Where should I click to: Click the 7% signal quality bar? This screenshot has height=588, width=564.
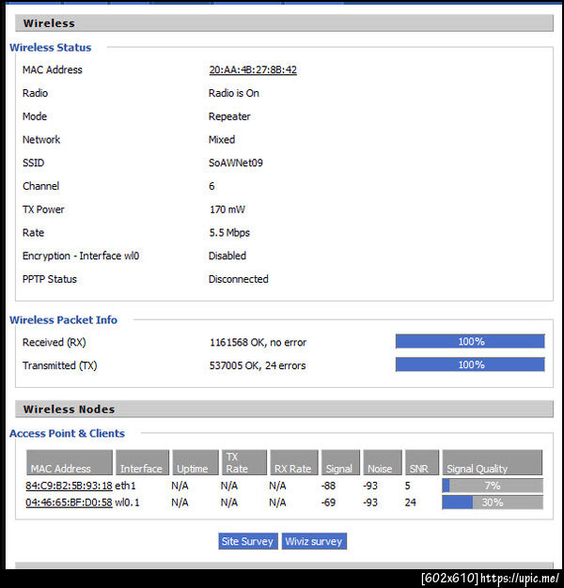point(493,486)
